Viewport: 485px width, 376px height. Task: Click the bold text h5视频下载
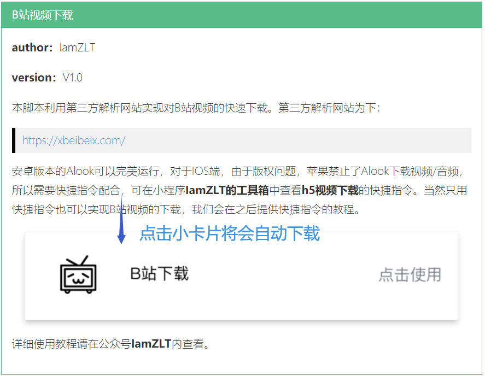330,190
